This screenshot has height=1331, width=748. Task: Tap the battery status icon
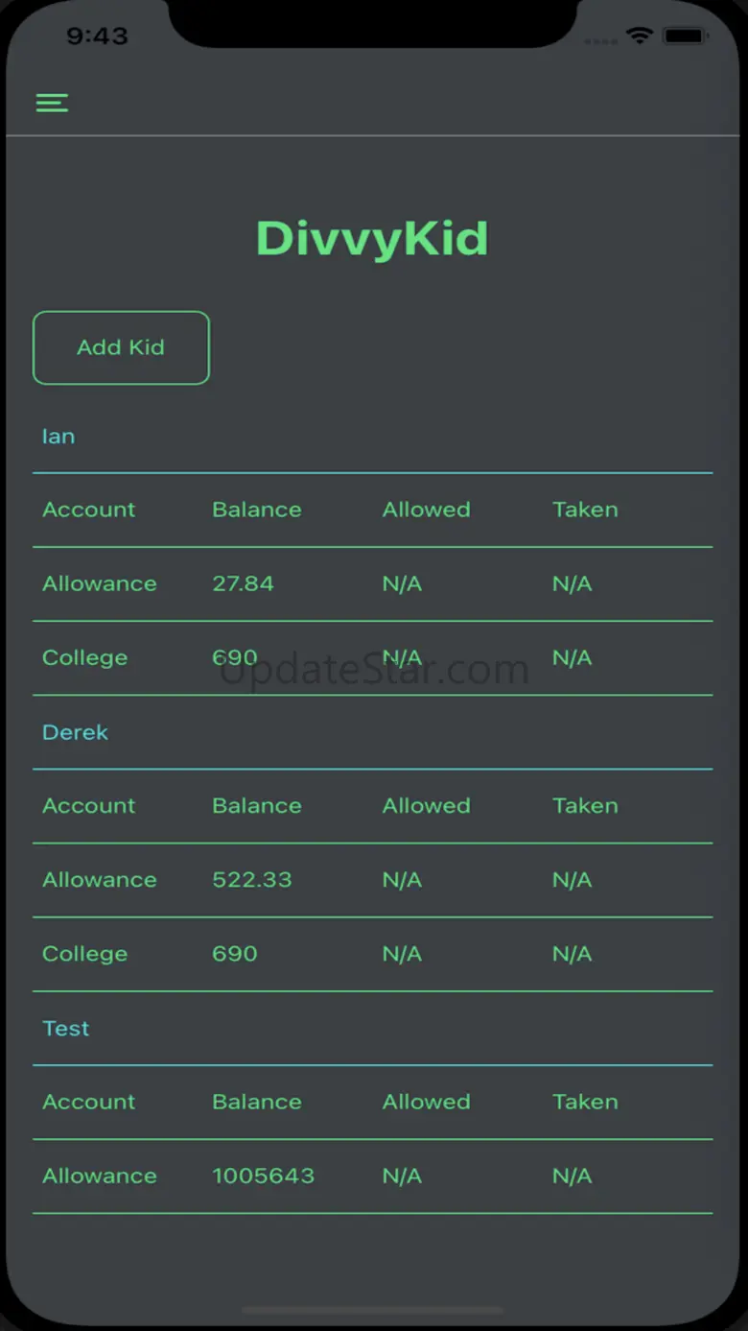685,36
